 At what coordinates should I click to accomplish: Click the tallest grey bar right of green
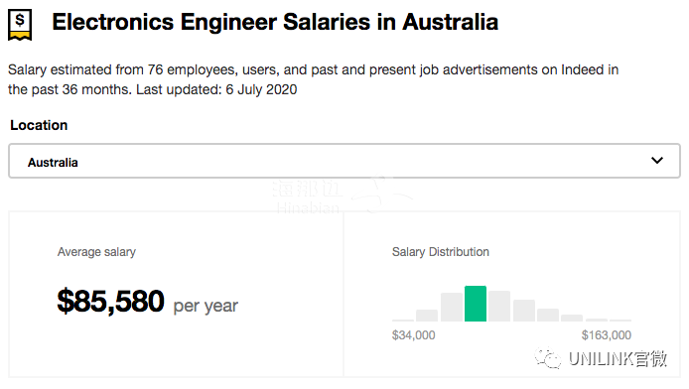tap(499, 306)
